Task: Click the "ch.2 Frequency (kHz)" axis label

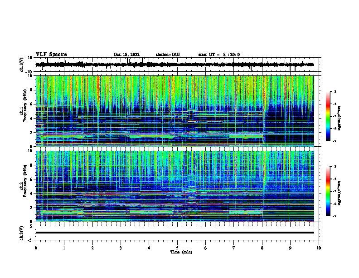Action: 24,181
